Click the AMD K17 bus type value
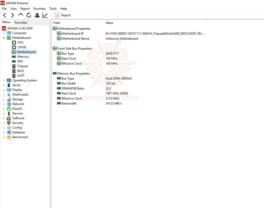The image size is (264, 208). point(112,54)
